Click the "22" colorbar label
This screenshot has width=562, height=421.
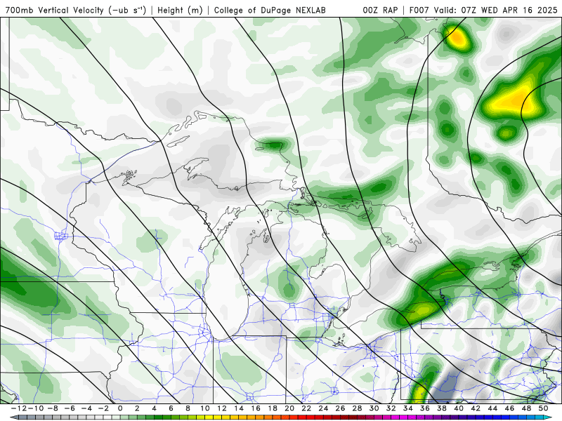[306, 408]
